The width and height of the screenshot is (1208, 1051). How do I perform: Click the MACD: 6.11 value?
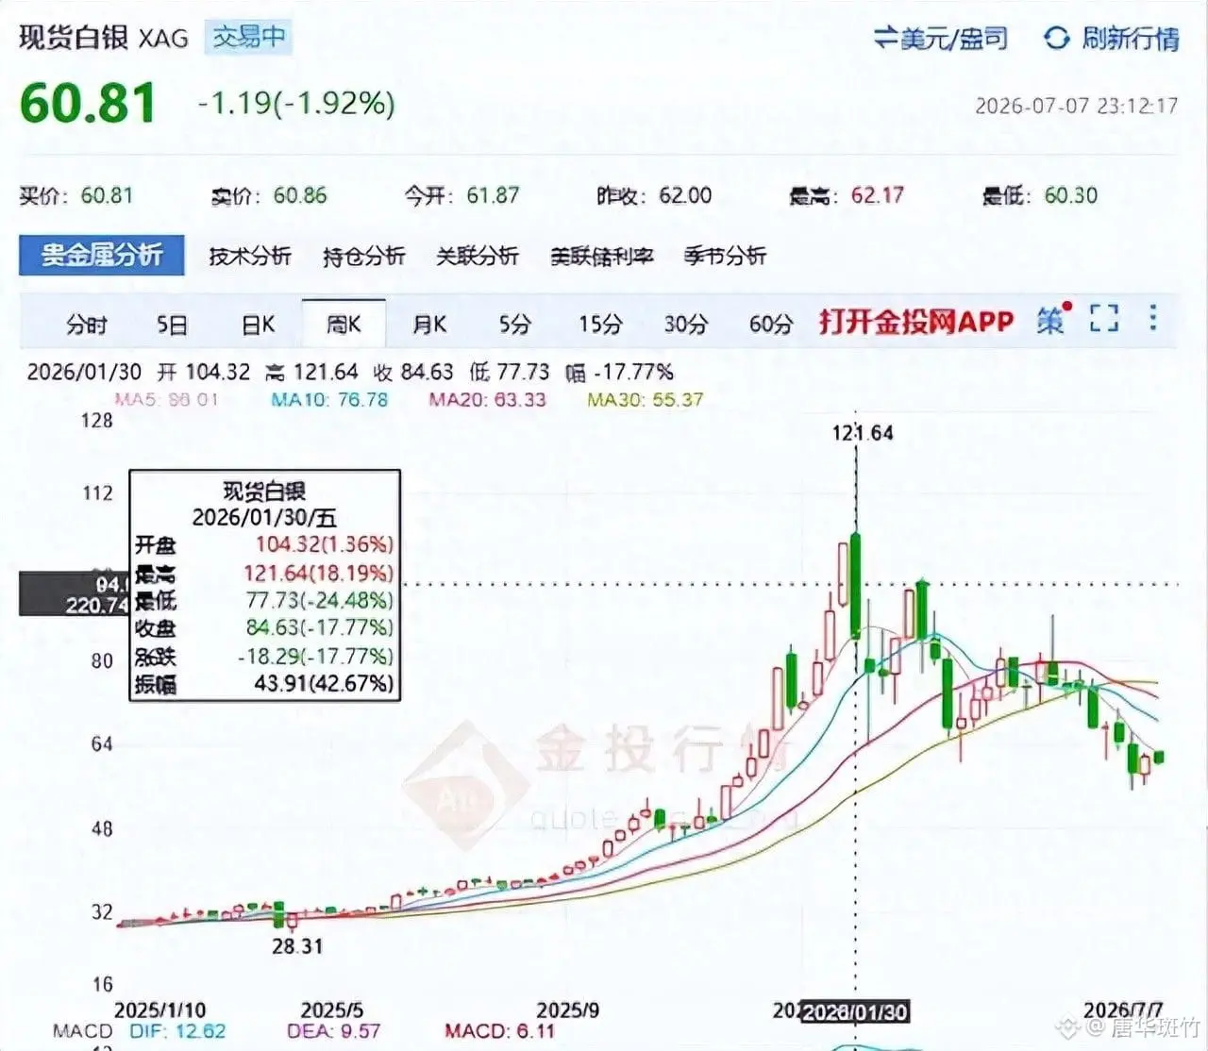click(x=499, y=1030)
